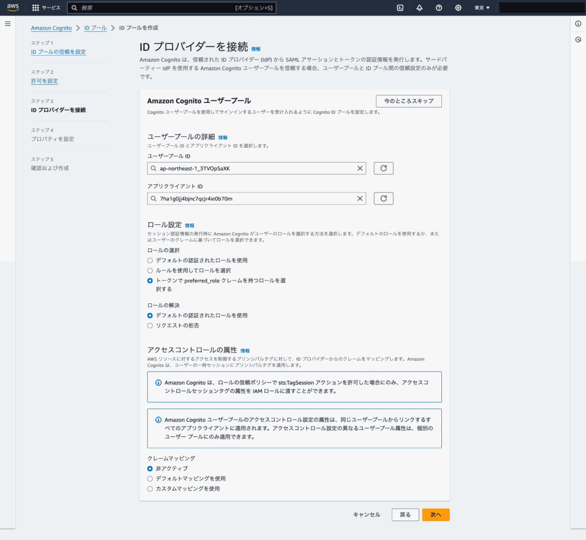This screenshot has height=540, width=586.
Task: Open the サービス menu
Action: coord(46,8)
